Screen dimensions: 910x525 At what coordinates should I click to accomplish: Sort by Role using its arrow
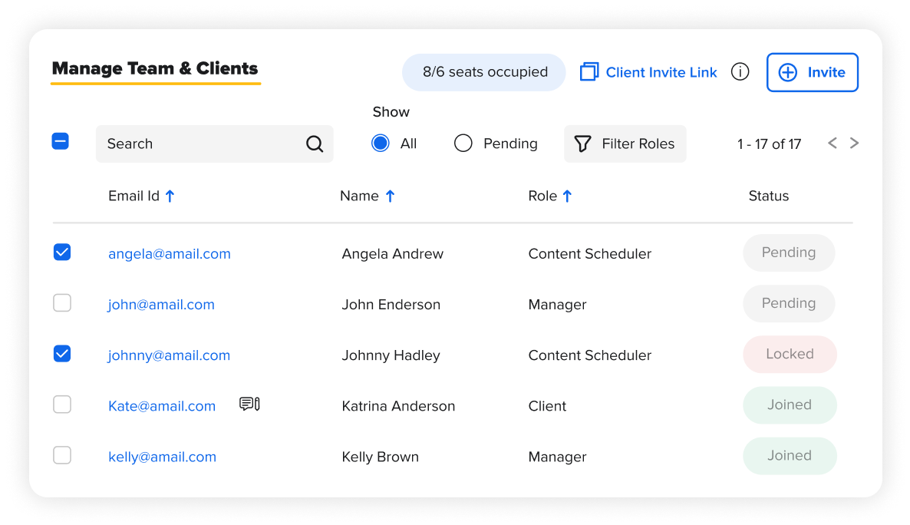coord(567,196)
